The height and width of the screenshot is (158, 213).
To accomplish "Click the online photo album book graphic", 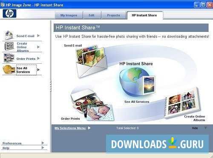I will (182, 103).
